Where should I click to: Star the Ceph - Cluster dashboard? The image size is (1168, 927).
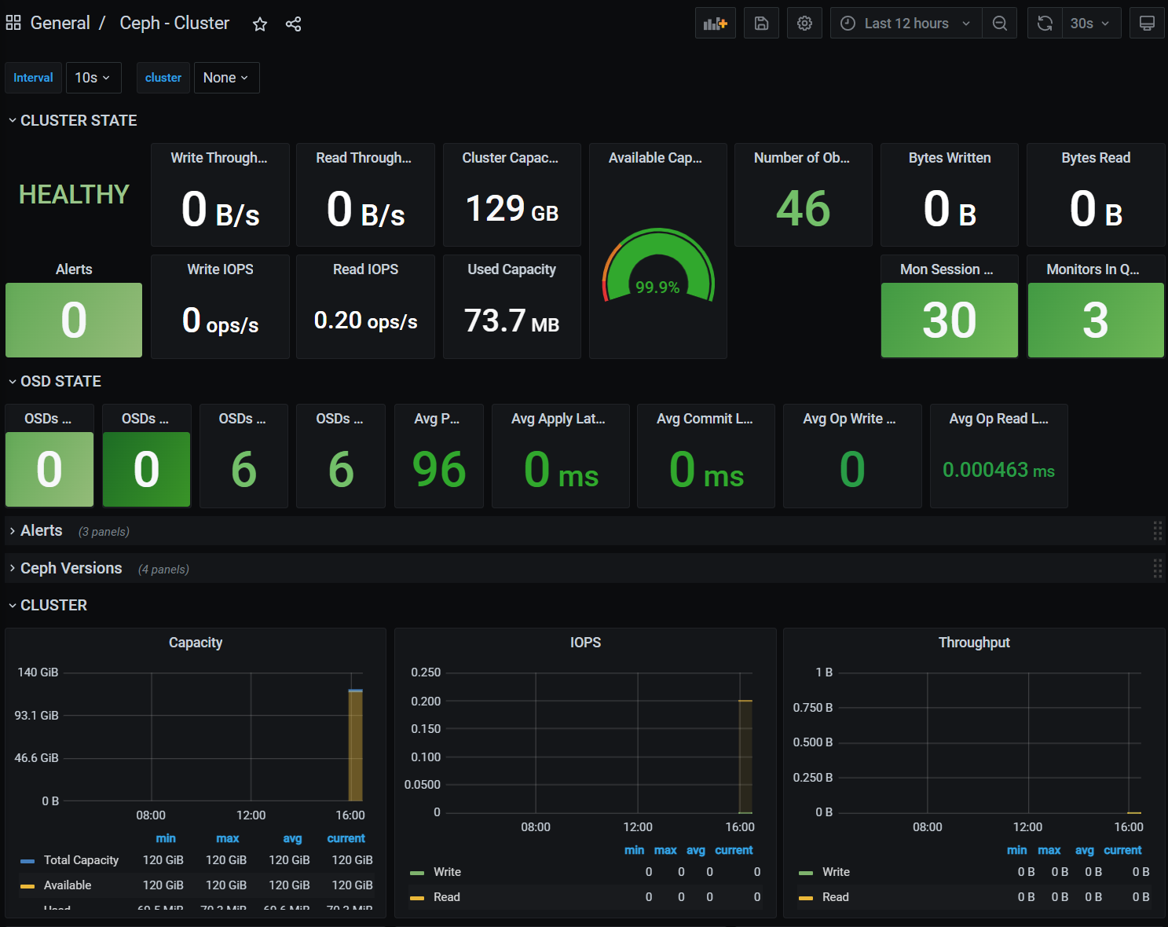pos(260,24)
